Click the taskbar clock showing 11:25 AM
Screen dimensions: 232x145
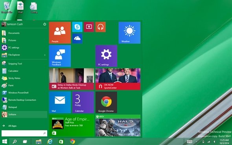coord(224,141)
